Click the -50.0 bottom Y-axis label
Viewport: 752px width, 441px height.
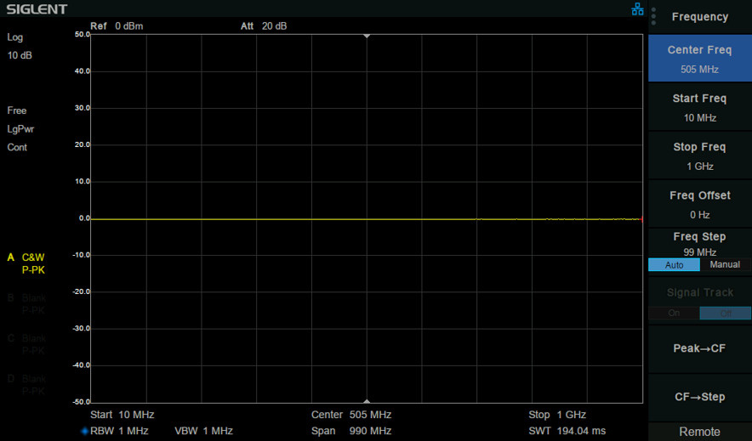click(82, 402)
